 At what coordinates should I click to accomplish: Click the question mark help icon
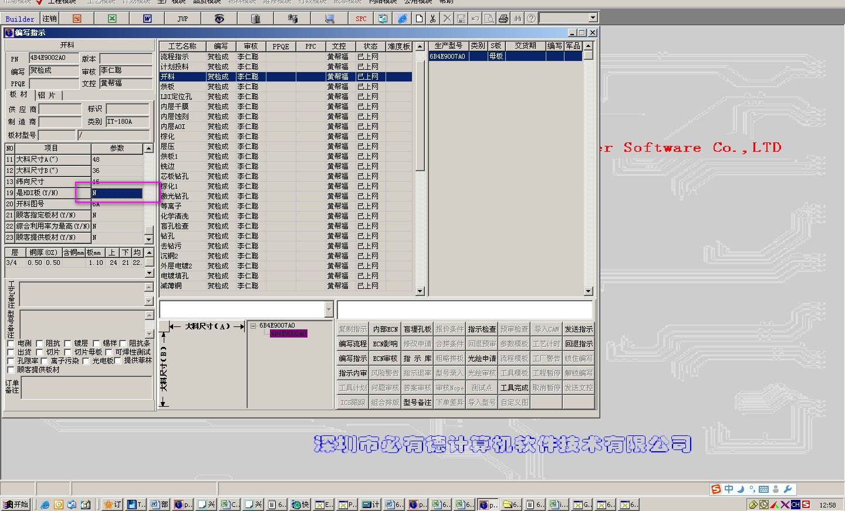click(x=531, y=19)
